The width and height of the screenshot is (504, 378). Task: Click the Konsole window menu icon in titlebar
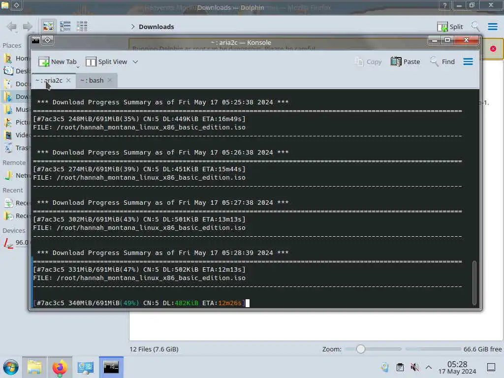pyautogui.click(x=35, y=40)
